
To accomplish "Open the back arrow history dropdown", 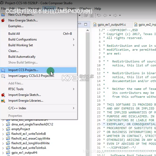I will 110,15.
